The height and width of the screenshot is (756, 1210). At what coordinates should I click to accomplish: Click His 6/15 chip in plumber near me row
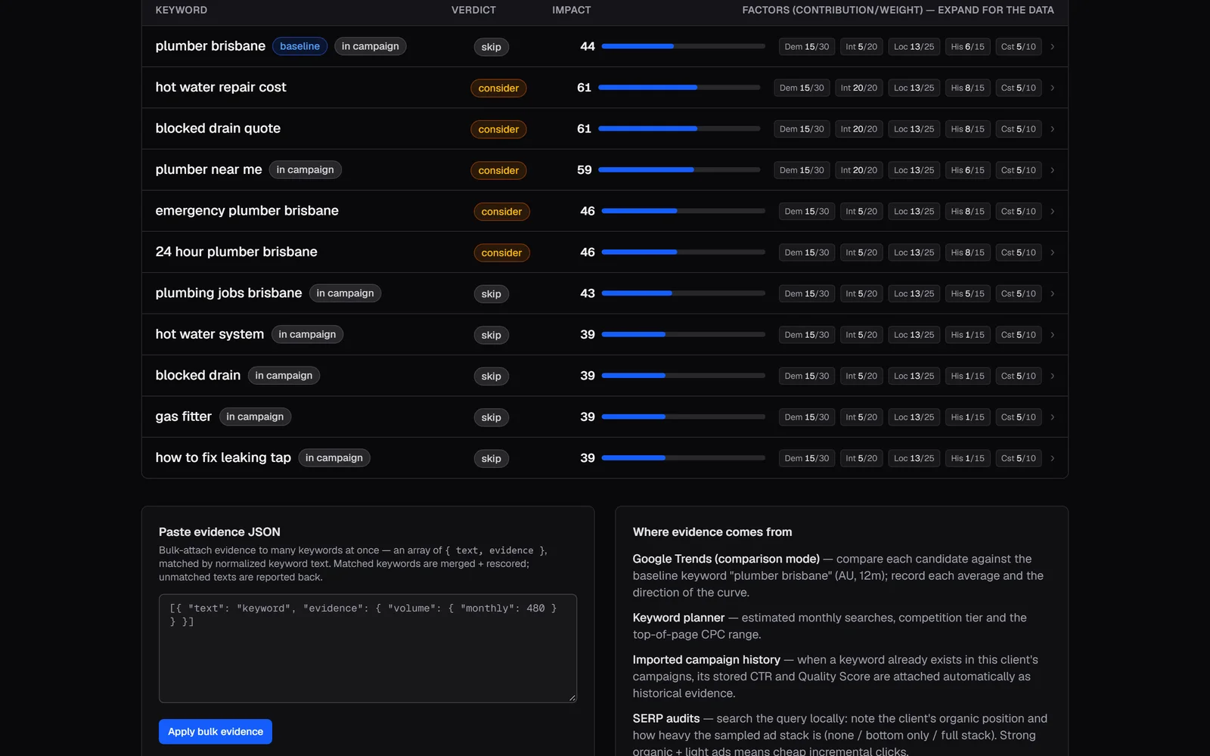pos(967,170)
